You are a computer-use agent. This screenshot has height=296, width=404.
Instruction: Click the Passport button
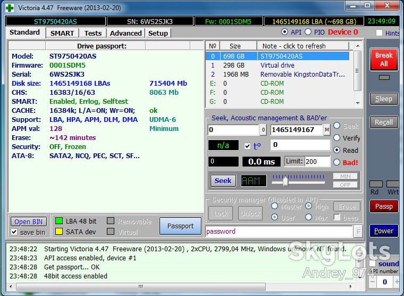click(180, 226)
